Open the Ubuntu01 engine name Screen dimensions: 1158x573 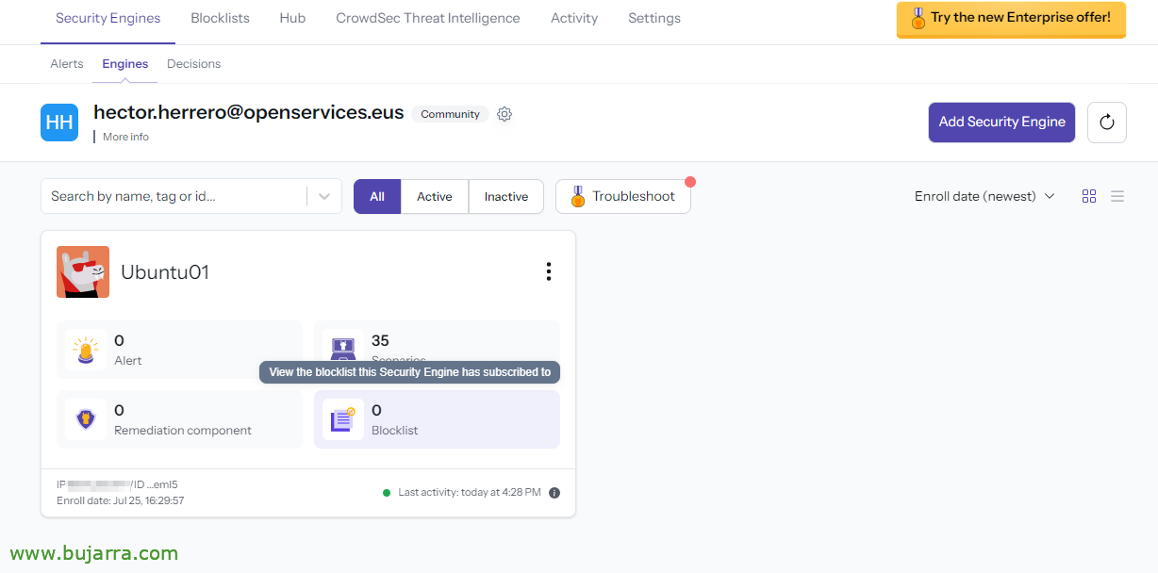point(165,272)
